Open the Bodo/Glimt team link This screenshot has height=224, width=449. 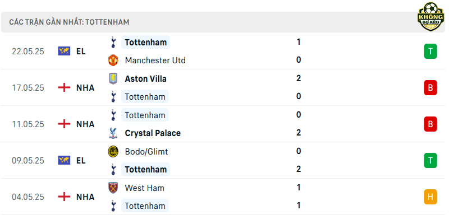pos(146,151)
